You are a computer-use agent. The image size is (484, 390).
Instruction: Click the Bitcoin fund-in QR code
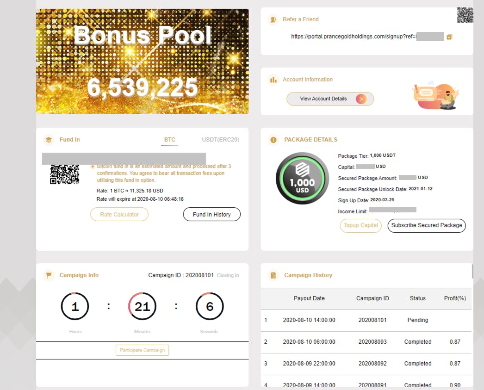point(64,175)
